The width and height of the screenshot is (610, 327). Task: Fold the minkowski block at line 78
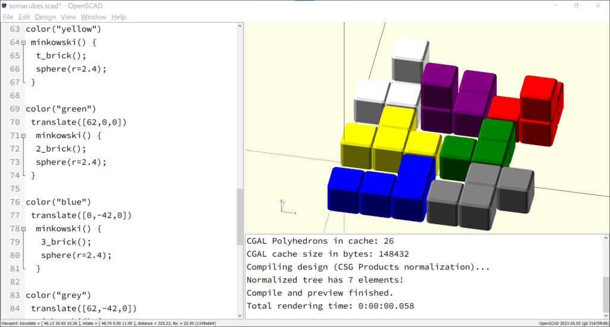[23, 229]
